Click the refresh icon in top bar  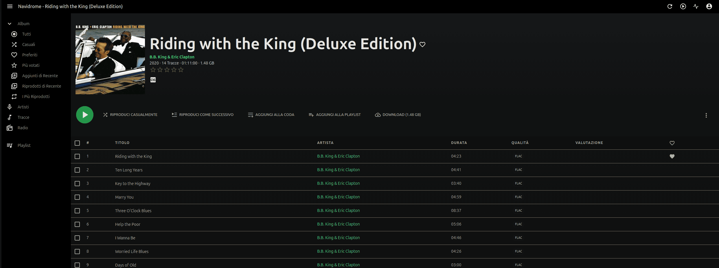(x=670, y=6)
